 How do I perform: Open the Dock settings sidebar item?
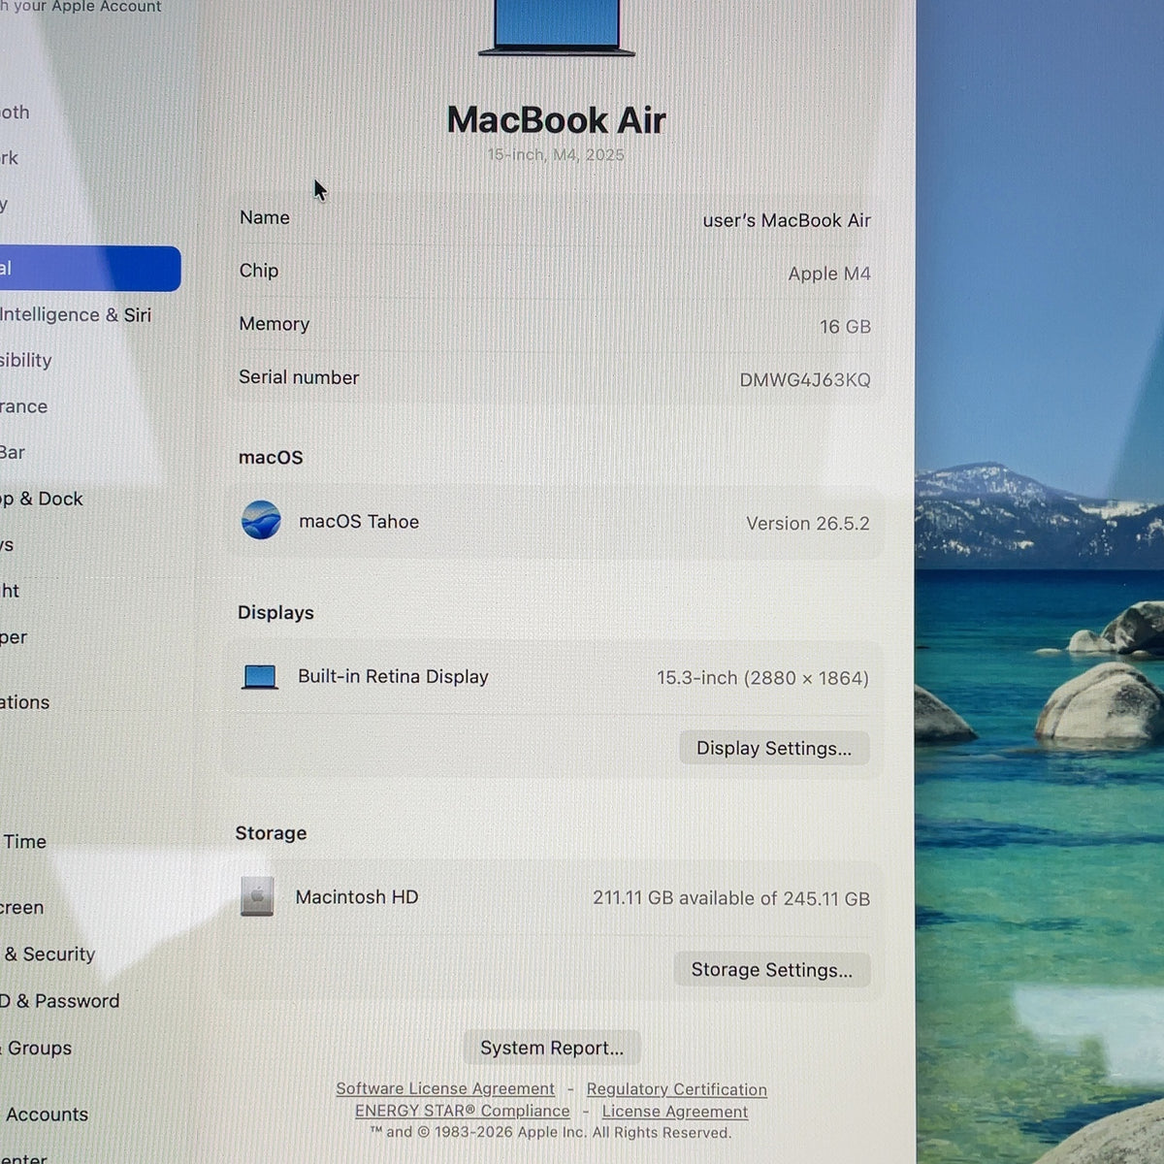coord(42,499)
